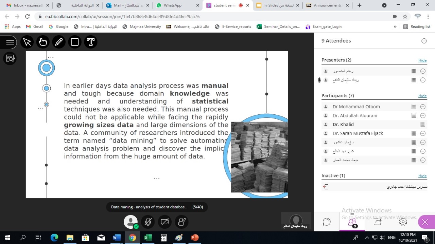
Task: Toggle video camera sharing
Action: (165, 222)
